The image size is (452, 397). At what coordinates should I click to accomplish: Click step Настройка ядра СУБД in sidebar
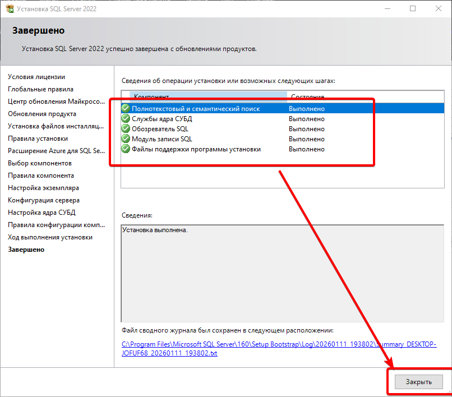[x=41, y=213]
